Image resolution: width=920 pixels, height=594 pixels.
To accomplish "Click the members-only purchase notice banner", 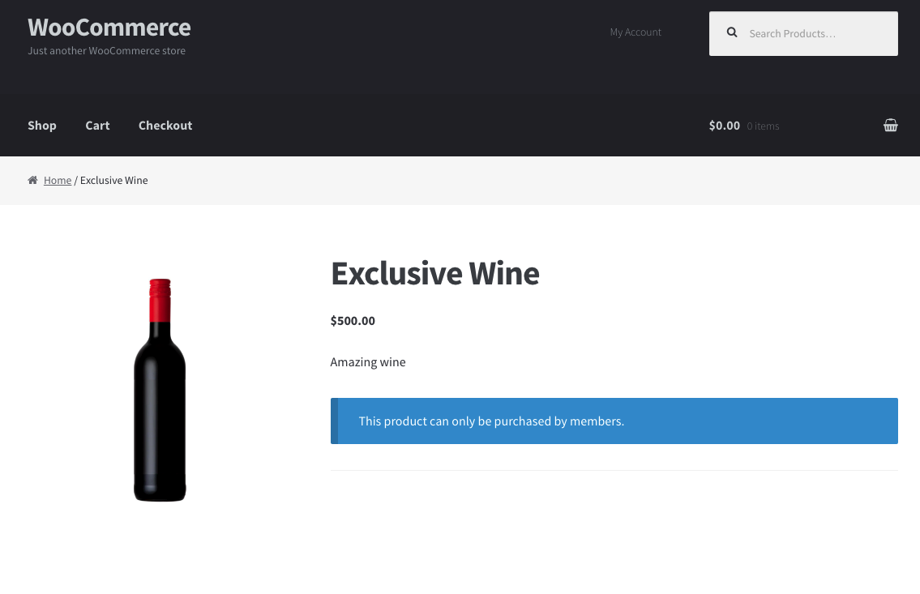I will click(614, 421).
